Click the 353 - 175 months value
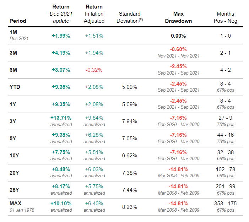The image size is (249, 222). tap(225, 204)
